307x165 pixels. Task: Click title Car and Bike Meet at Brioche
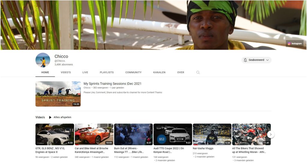click(x=91, y=150)
